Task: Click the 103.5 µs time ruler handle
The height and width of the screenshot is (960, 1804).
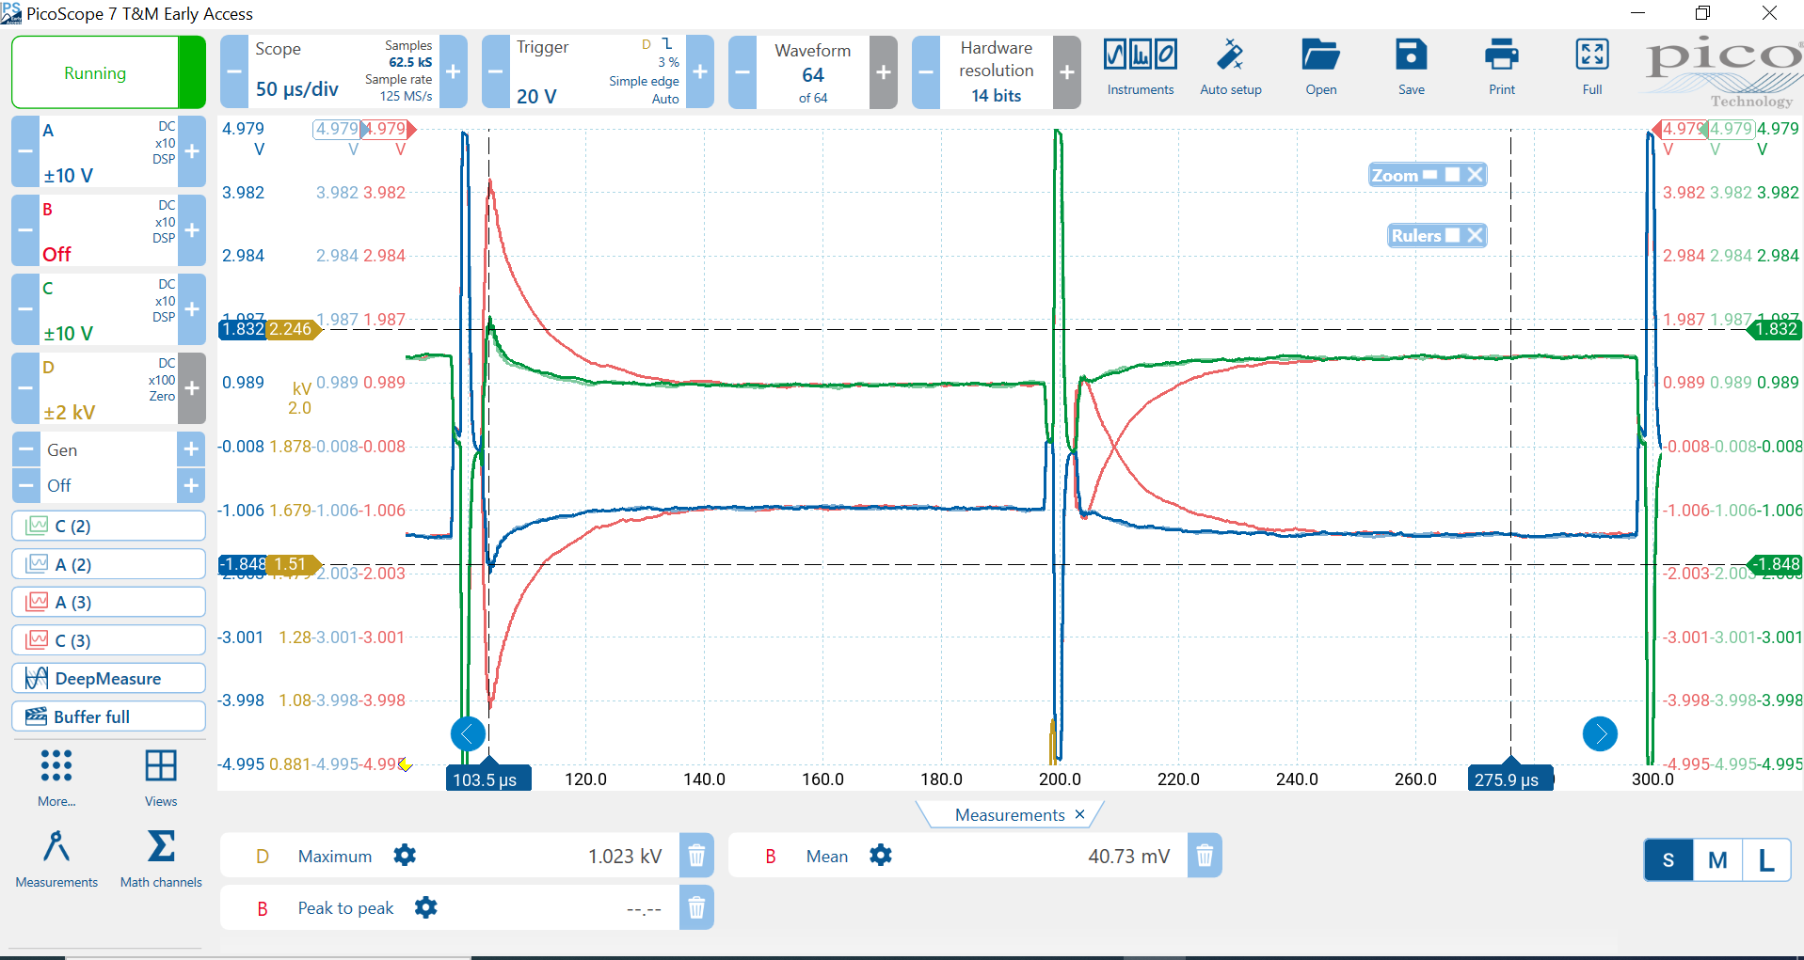Action: click(487, 779)
